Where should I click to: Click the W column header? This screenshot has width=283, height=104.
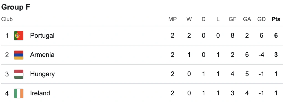pos(189,19)
